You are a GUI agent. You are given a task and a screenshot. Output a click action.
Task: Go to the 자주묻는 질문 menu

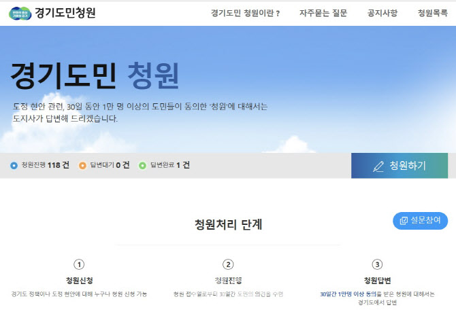coord(323,13)
